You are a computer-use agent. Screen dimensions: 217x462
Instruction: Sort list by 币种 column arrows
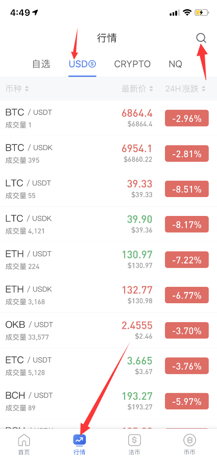click(x=27, y=89)
